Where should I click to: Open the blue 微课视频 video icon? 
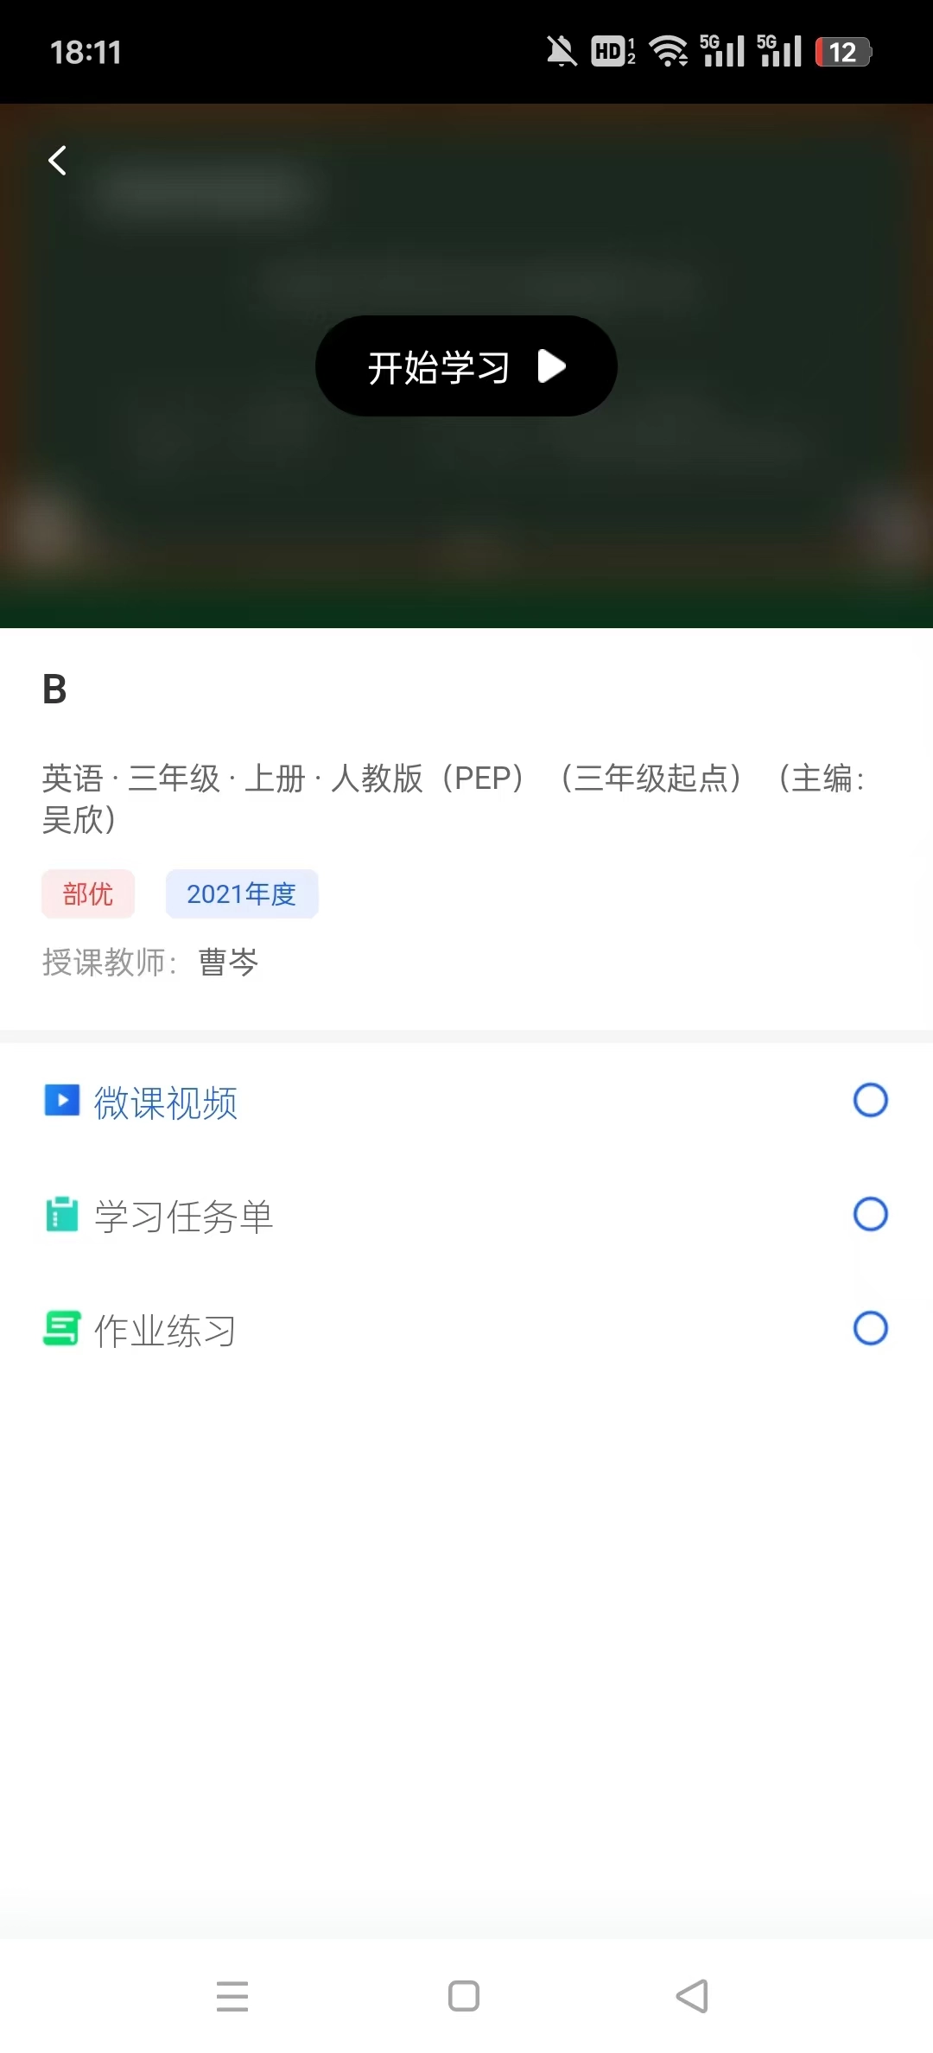pos(62,1101)
